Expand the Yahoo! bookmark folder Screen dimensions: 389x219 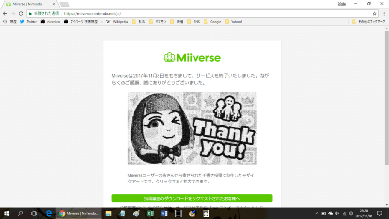click(x=233, y=22)
